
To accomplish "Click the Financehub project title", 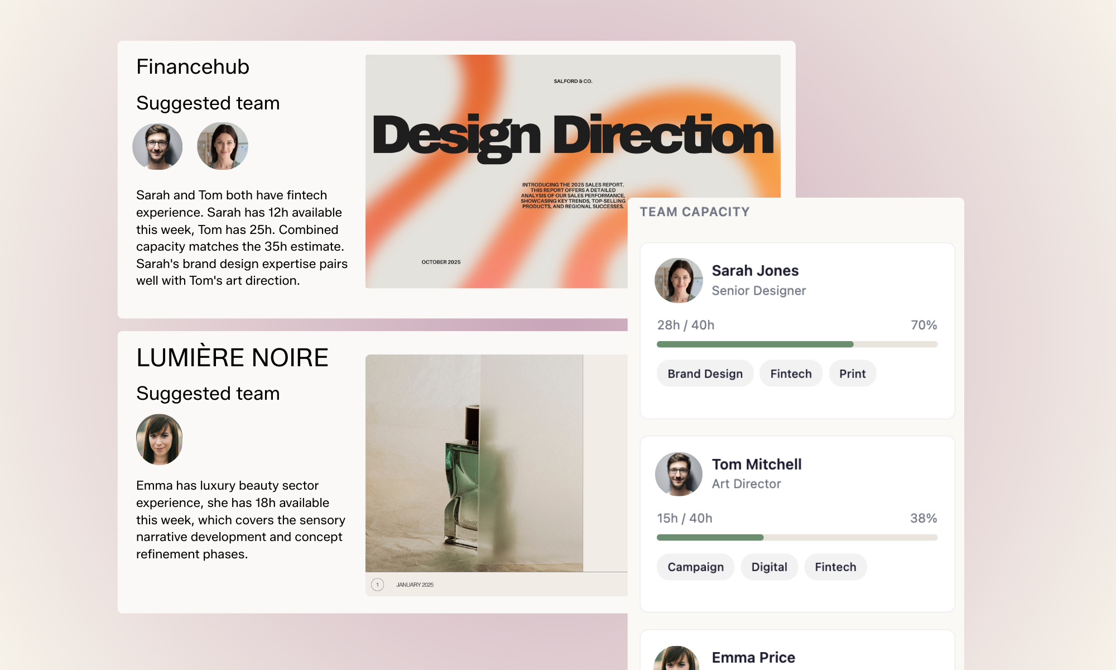I will pyautogui.click(x=193, y=66).
